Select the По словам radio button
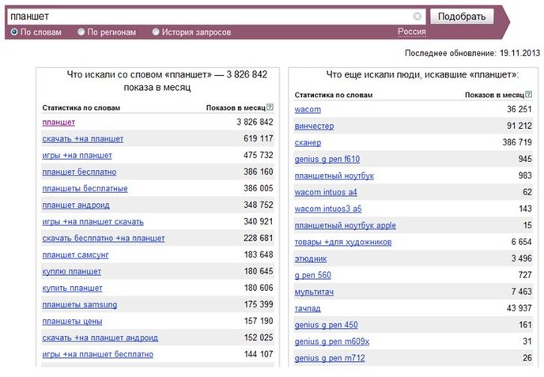544x377 pixels. (14, 32)
